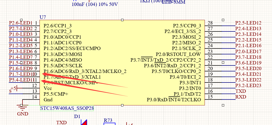Select the STC15W408AS_SSOP28 component label
Image resolution: width=272 pixels, height=125 pixels.
[x=67, y=109]
